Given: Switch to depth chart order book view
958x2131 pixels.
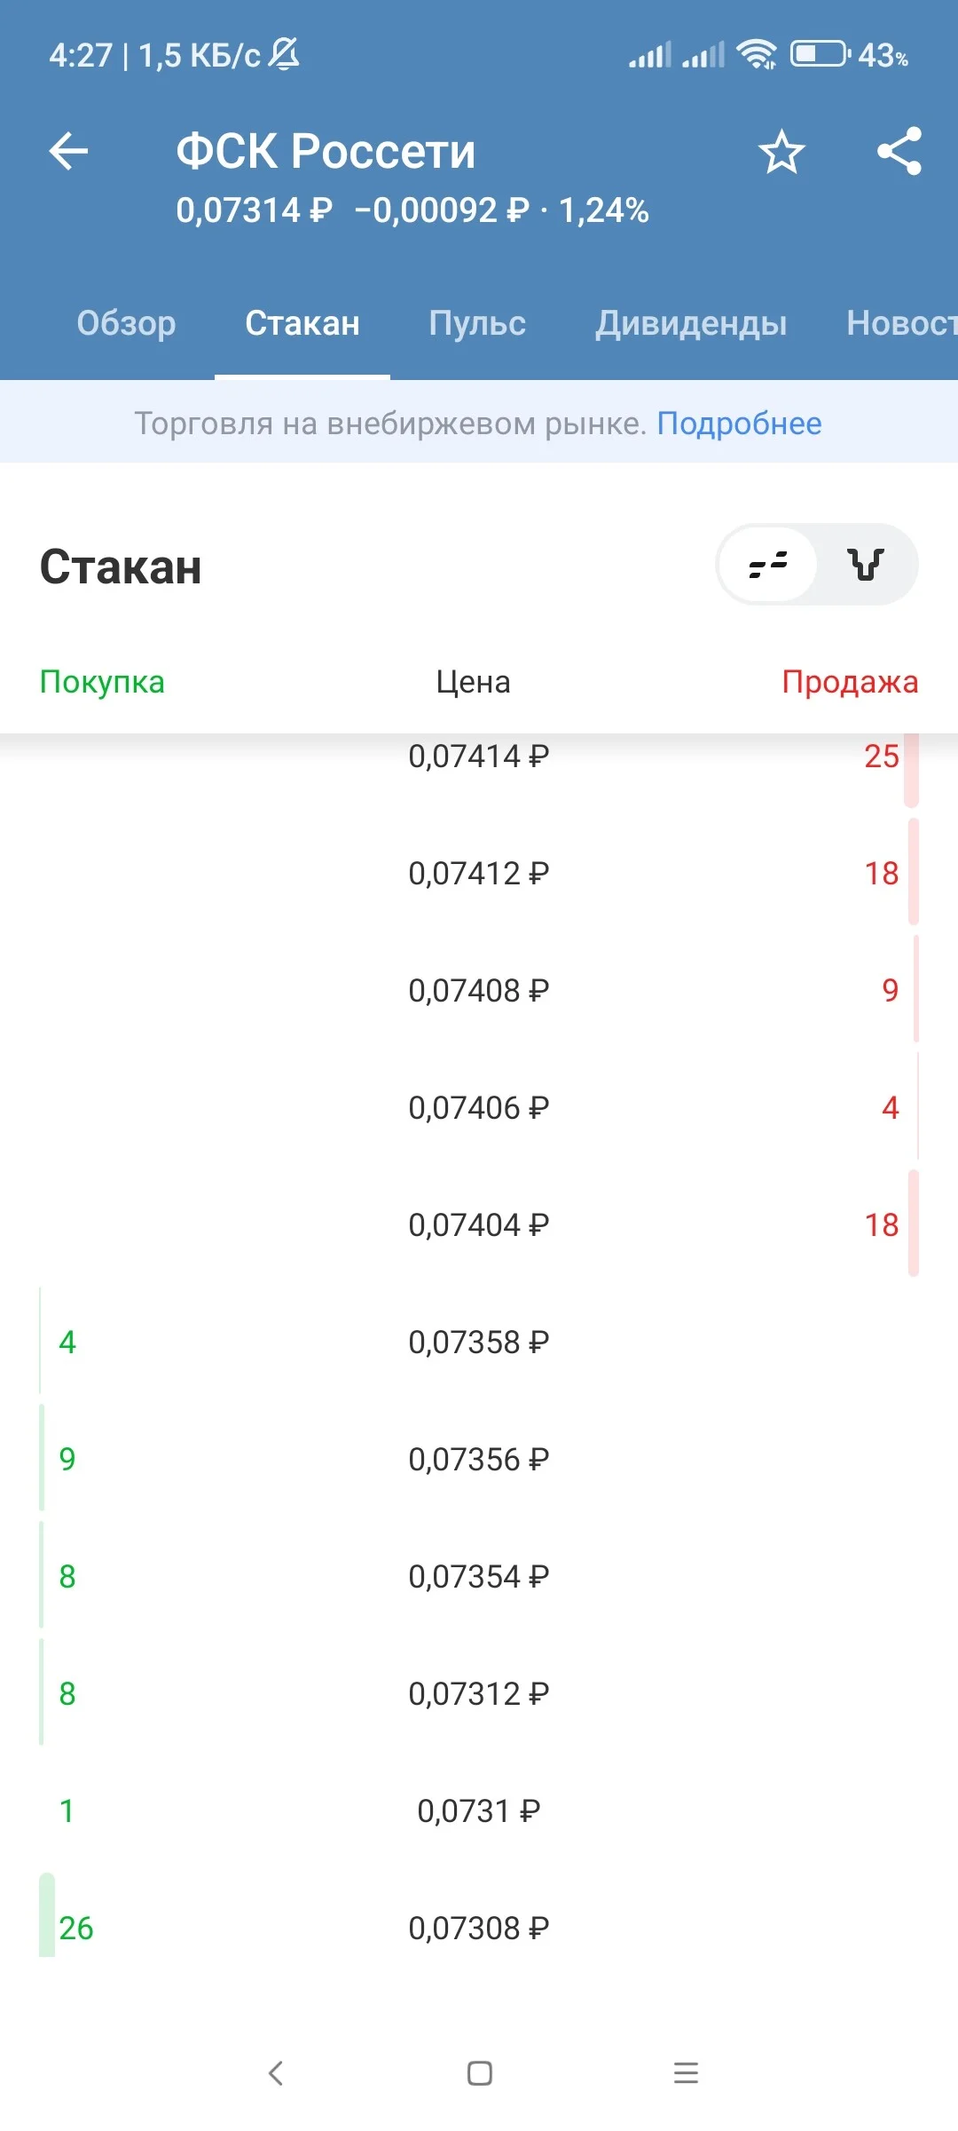Looking at the screenshot, I should 866,565.
